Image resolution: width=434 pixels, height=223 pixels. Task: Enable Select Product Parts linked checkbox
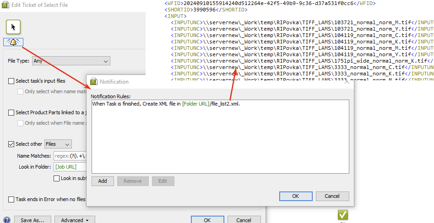[11, 112]
